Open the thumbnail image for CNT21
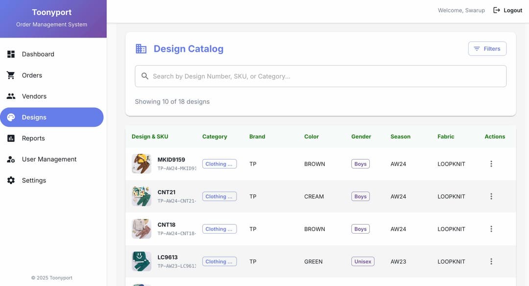529x286 pixels. tap(141, 196)
